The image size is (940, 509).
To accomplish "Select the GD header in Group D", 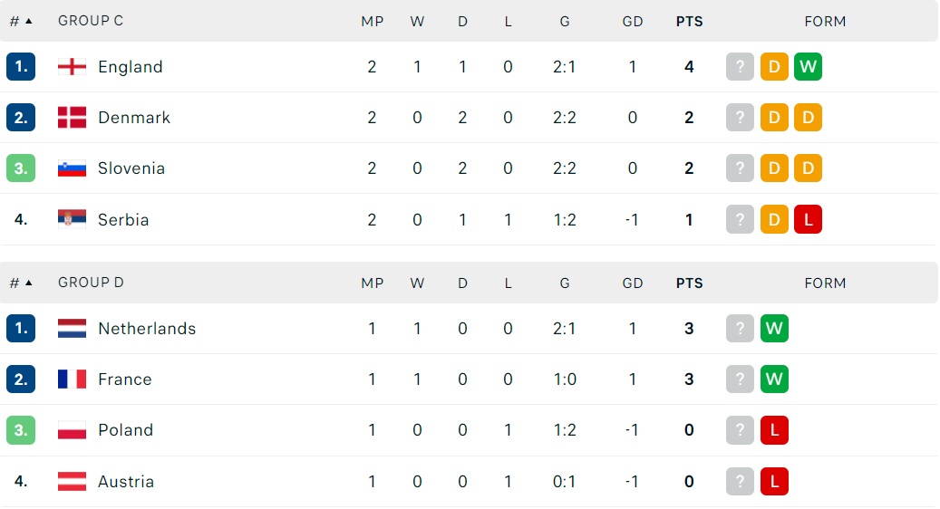I will coord(633,283).
